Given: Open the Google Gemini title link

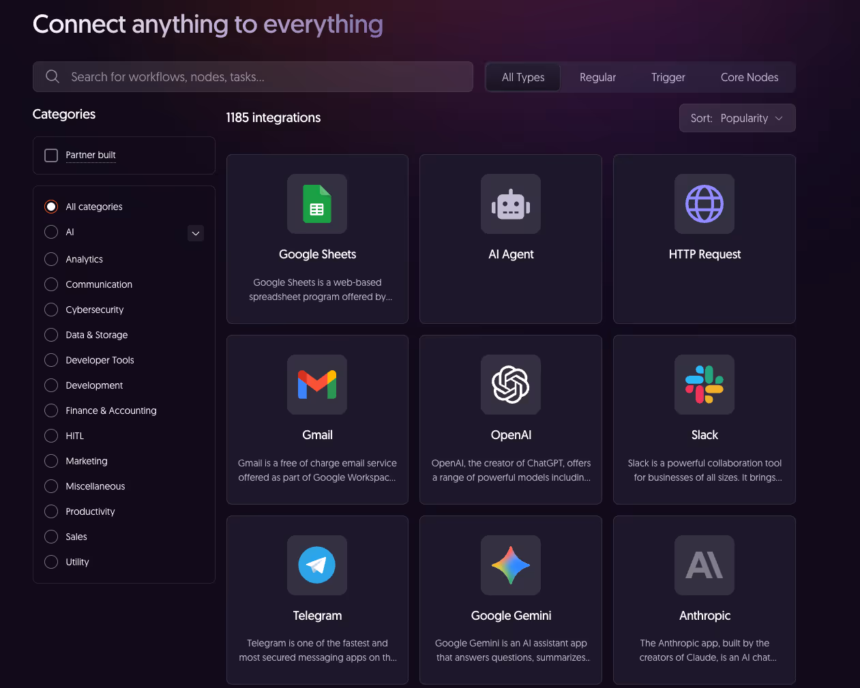Looking at the screenshot, I should click(x=511, y=616).
